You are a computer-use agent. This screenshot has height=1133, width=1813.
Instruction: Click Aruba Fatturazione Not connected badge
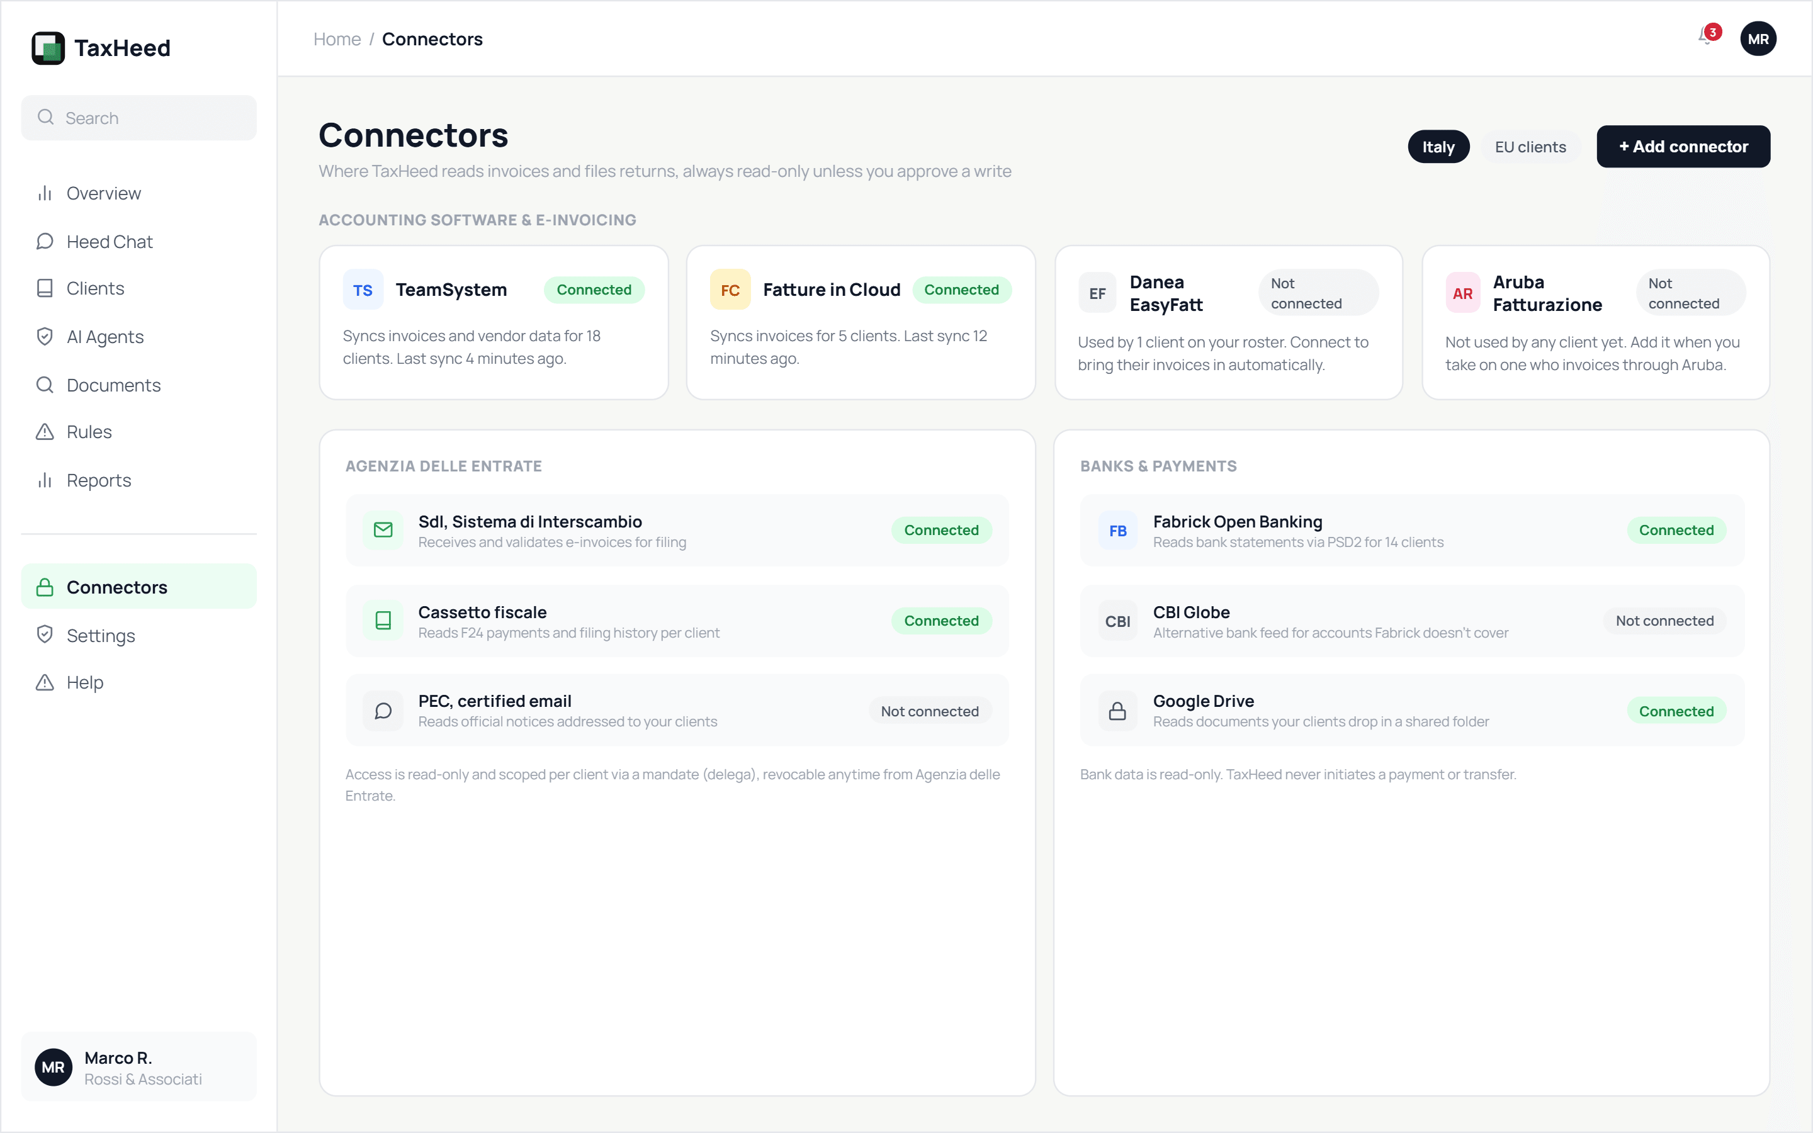click(1691, 293)
